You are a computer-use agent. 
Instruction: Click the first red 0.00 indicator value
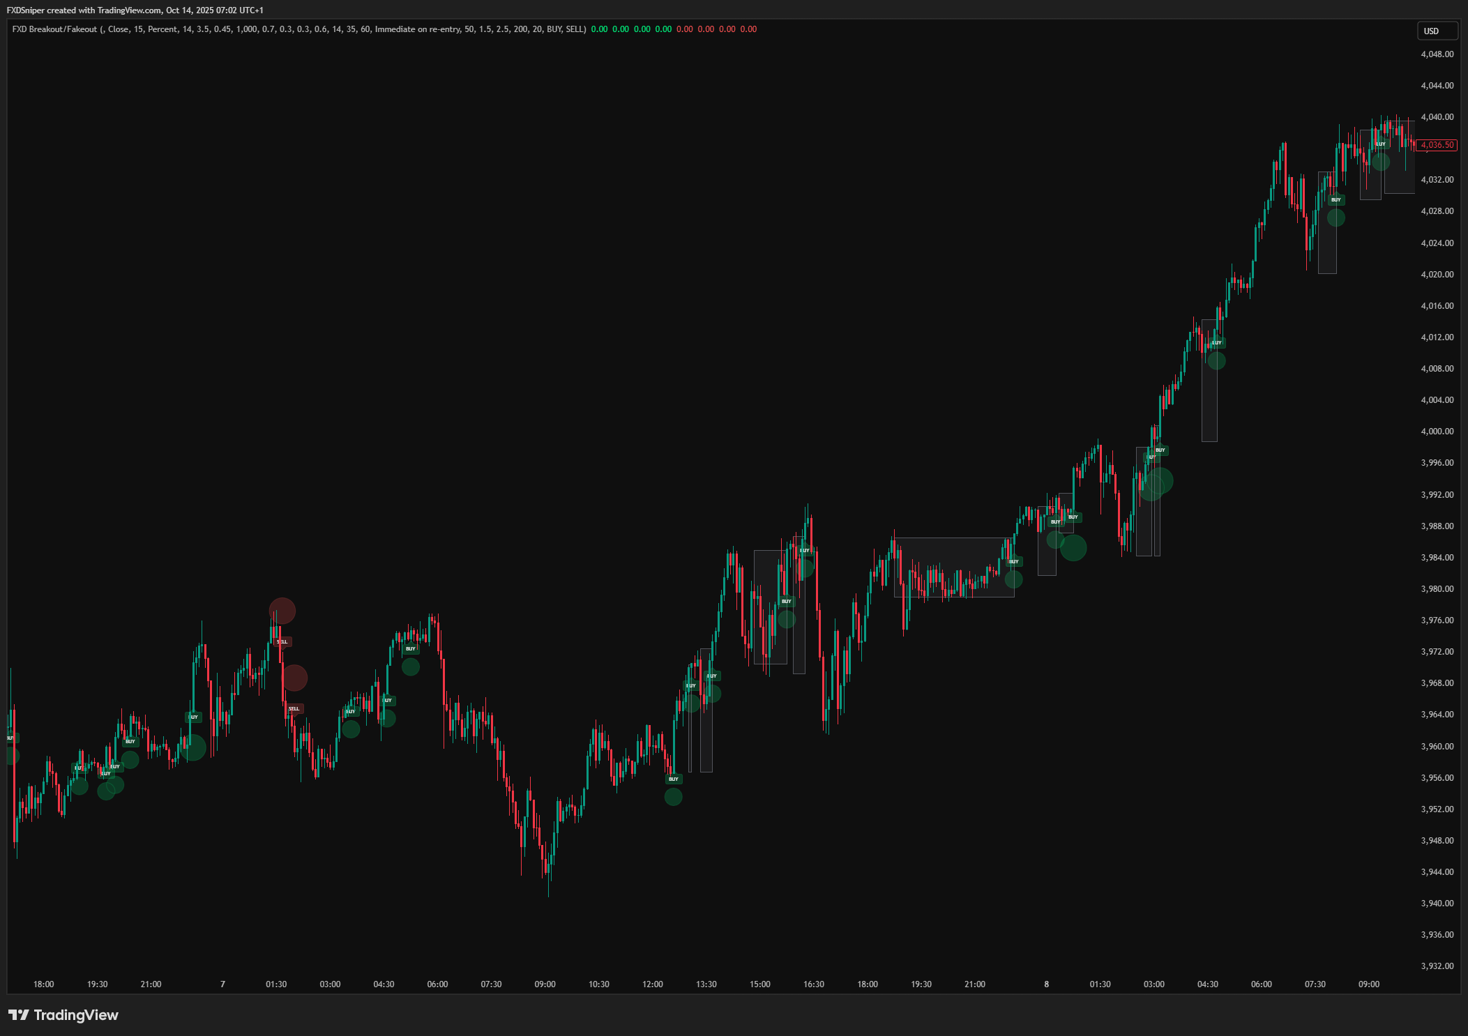tap(684, 29)
